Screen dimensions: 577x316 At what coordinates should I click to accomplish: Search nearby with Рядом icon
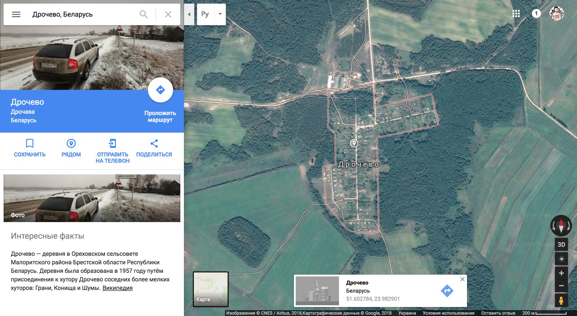(71, 148)
